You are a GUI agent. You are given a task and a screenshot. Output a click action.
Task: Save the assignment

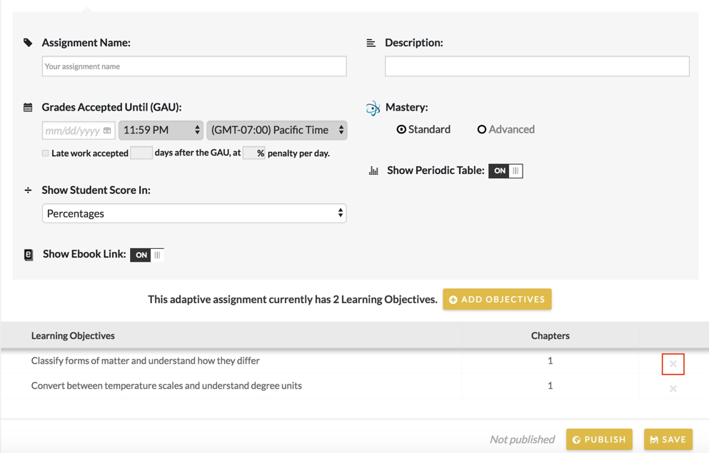click(668, 439)
